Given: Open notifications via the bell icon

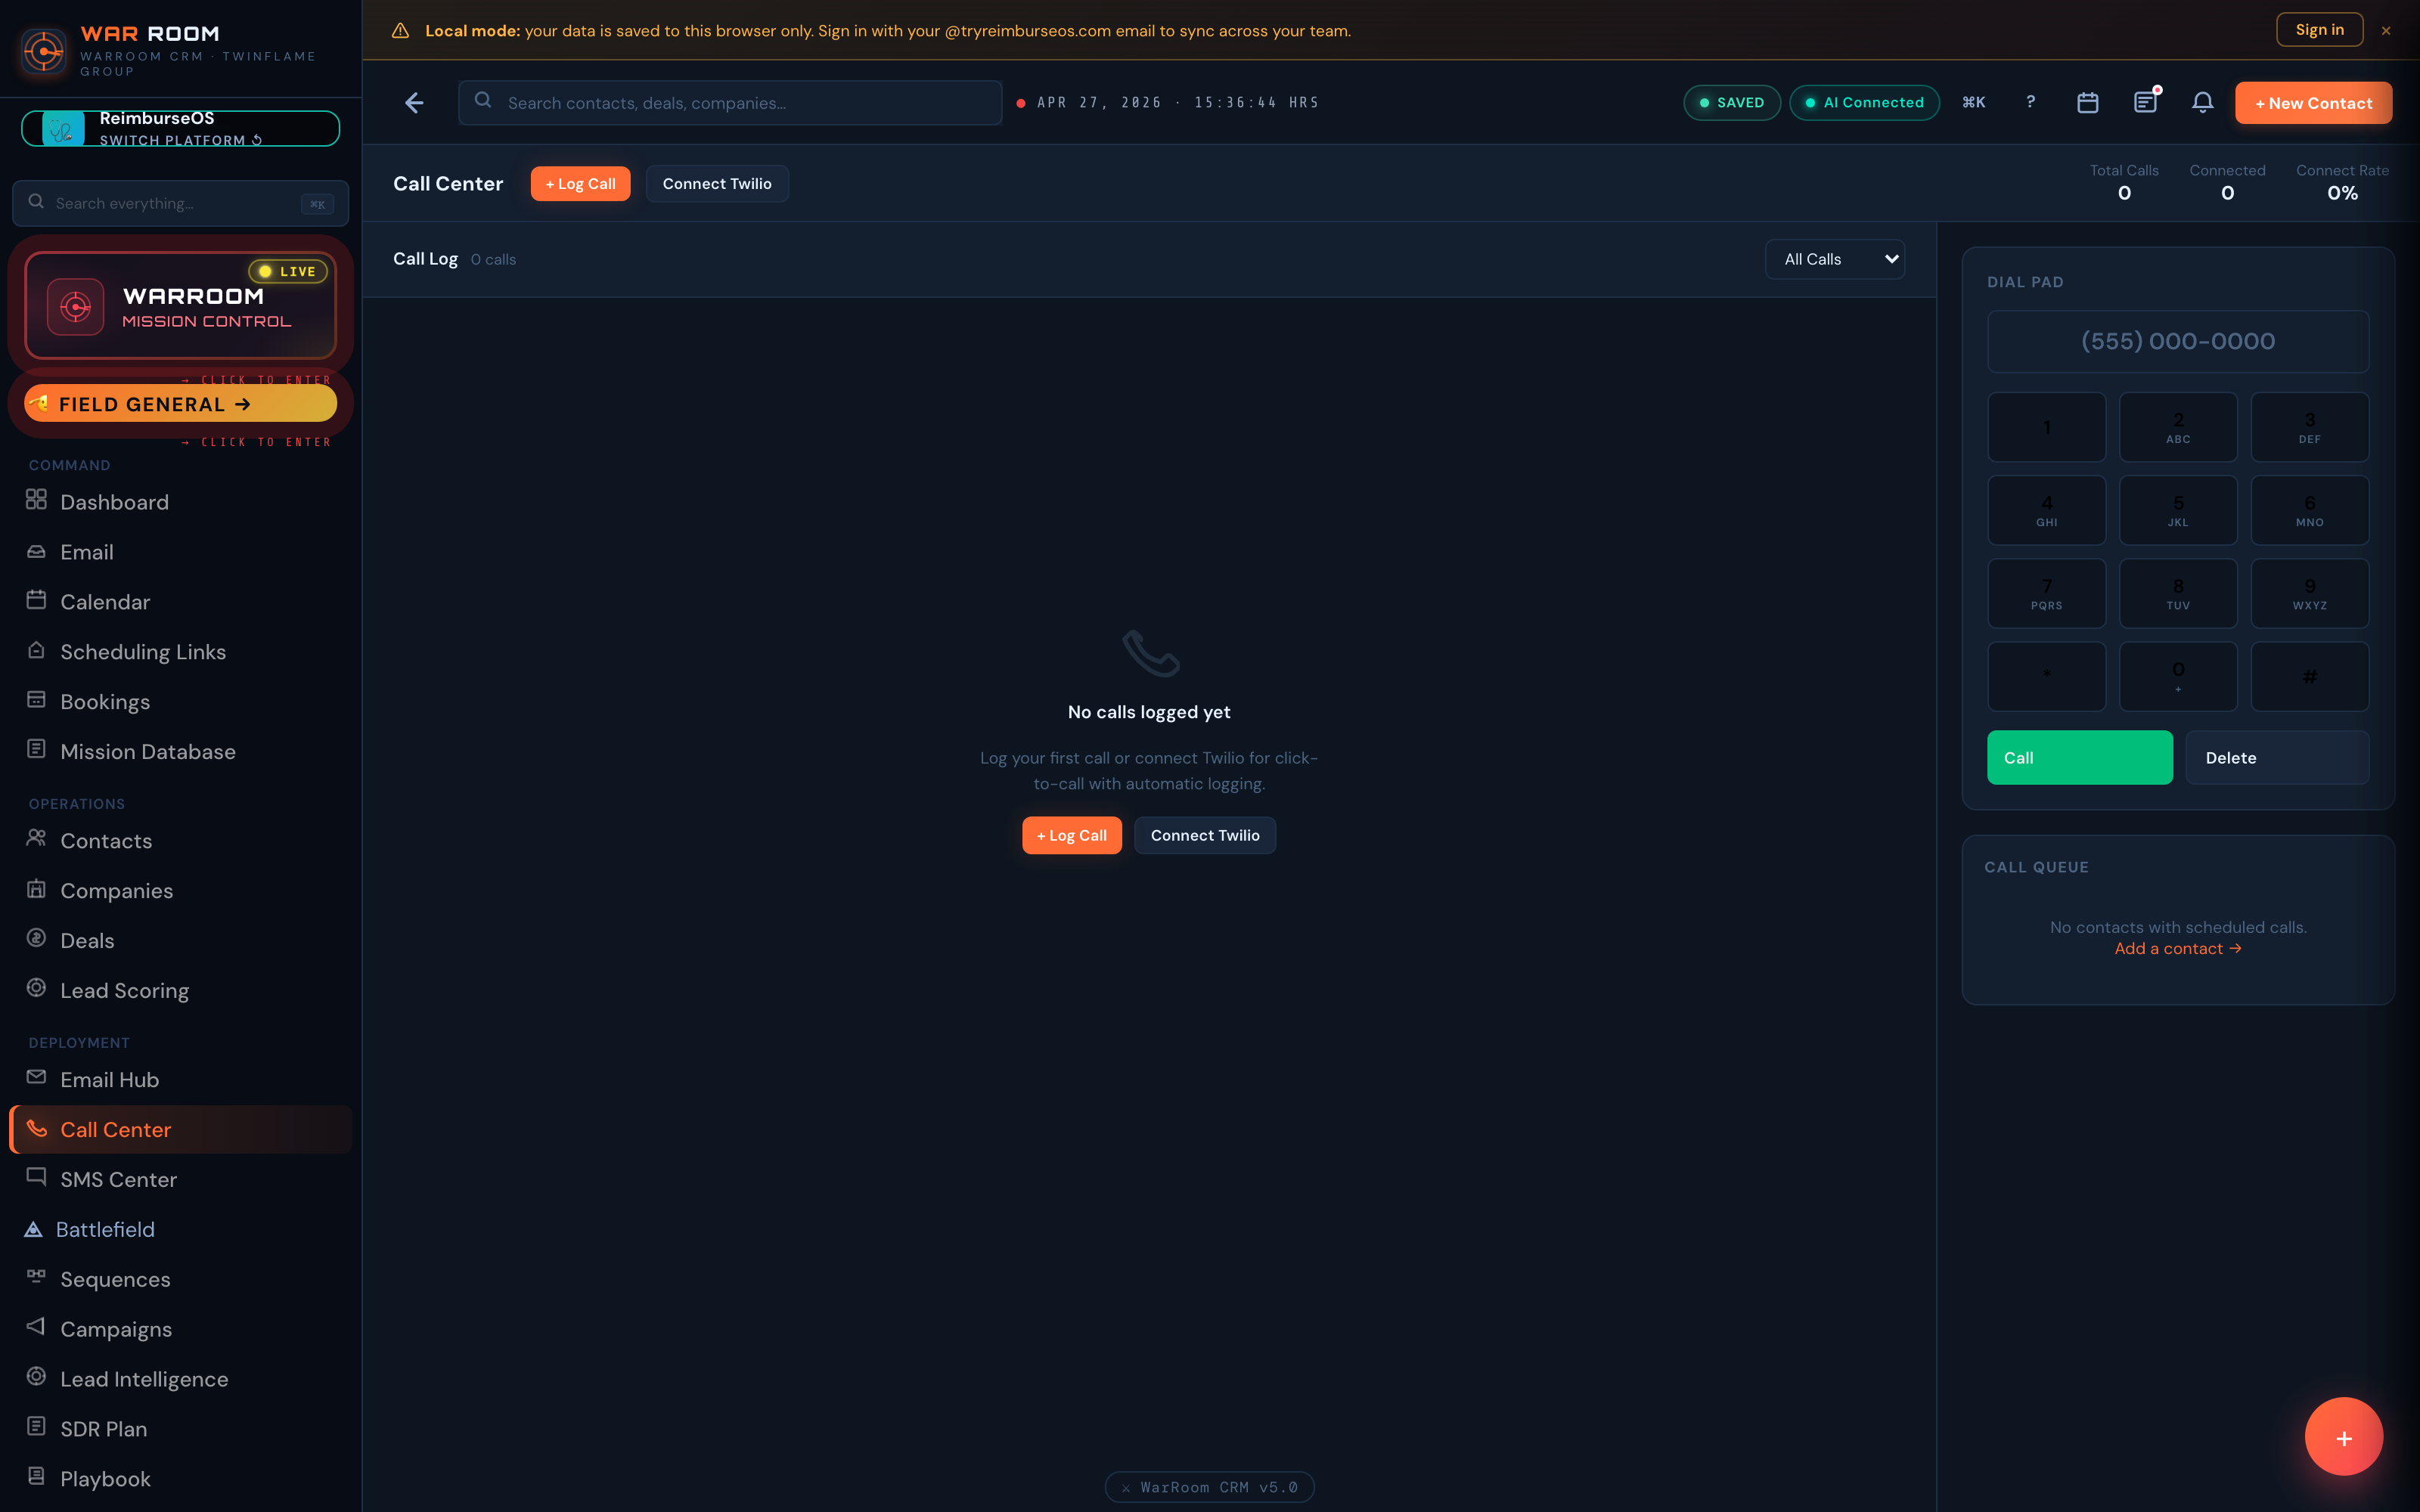Looking at the screenshot, I should tap(2203, 102).
